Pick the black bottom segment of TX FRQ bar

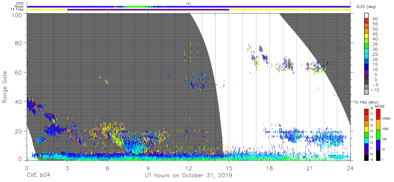[x=366, y=157]
